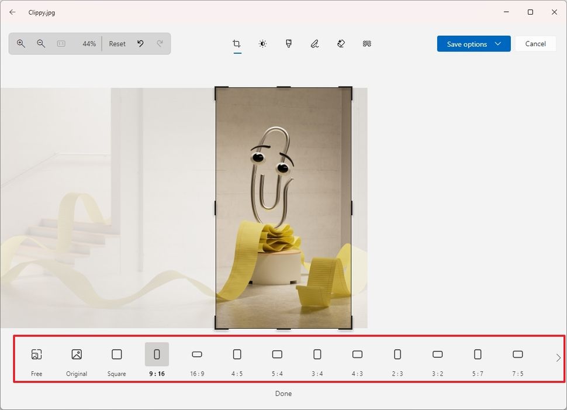Select the Adjustment tool in the top toolbar
Screen dimensions: 567x410
click(262, 43)
